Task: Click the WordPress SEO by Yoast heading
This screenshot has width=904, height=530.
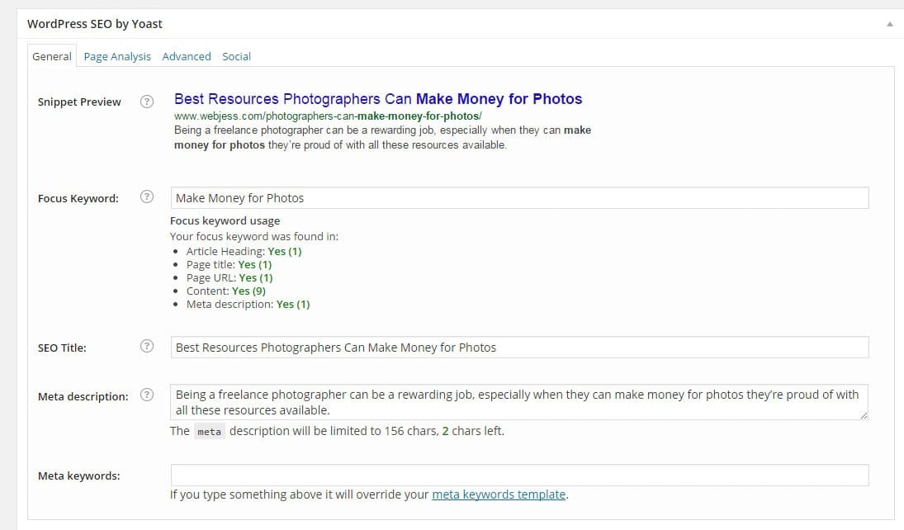Action: click(x=95, y=24)
